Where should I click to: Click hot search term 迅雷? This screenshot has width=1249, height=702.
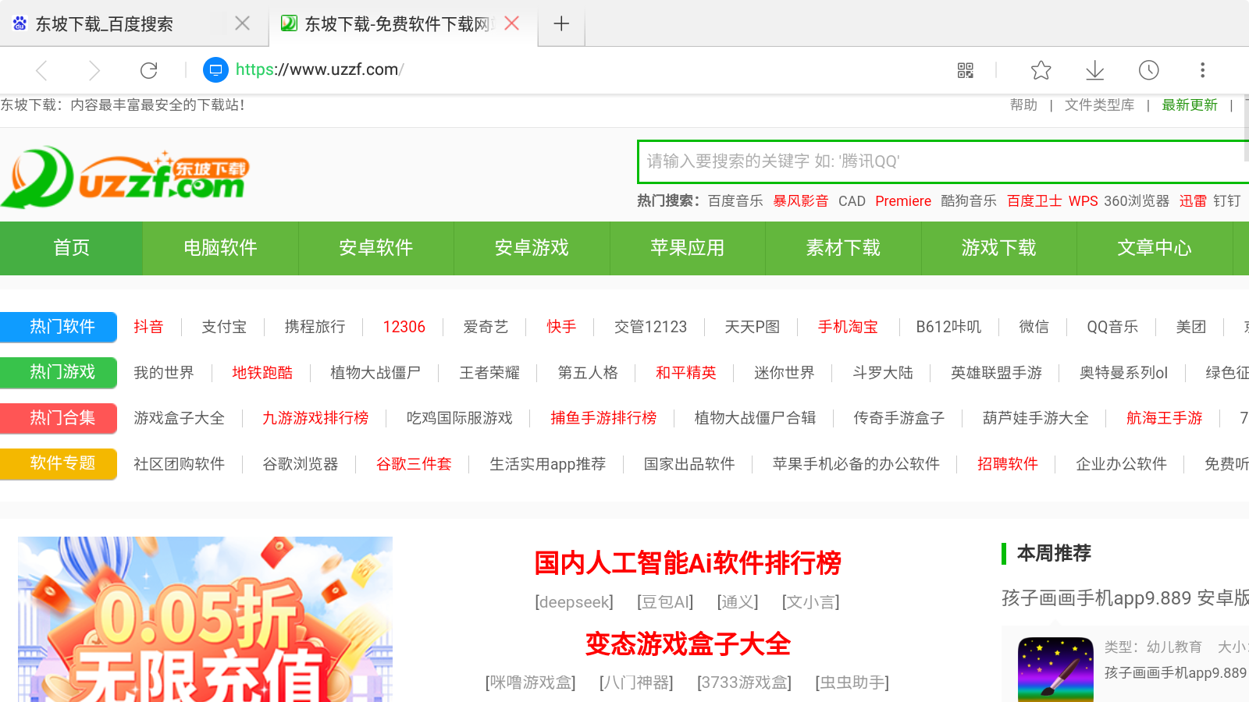click(x=1193, y=201)
